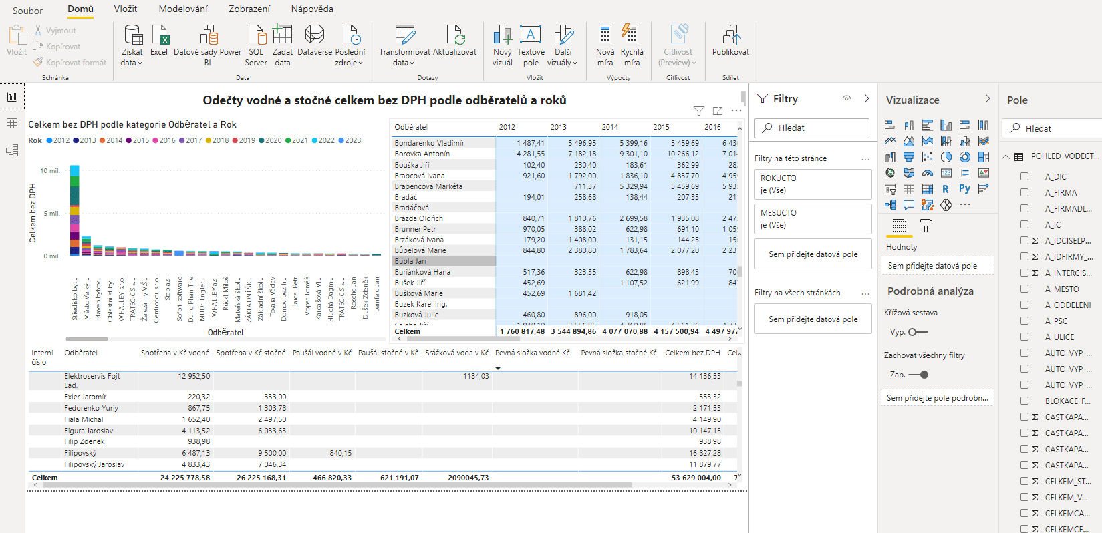
Task: Open more options for filters on this page
Action: (x=865, y=159)
